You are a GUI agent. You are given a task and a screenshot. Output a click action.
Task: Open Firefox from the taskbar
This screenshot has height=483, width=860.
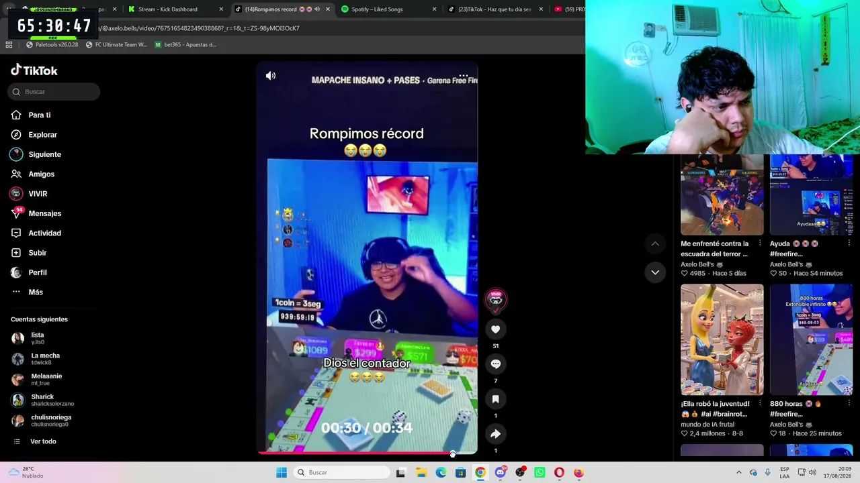click(578, 473)
